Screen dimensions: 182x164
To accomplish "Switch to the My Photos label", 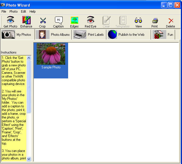I will (x=24, y=35).
